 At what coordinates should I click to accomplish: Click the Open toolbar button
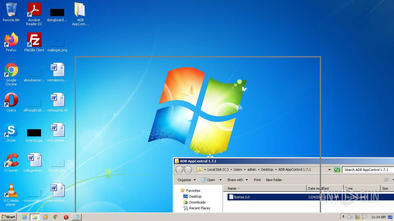coord(208,180)
